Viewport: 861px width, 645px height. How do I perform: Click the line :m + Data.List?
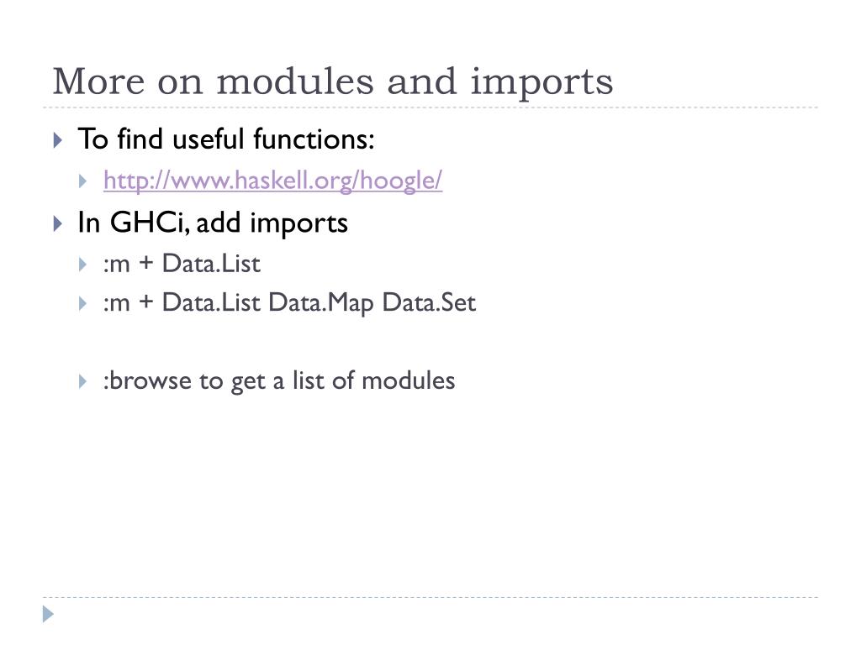(x=182, y=264)
